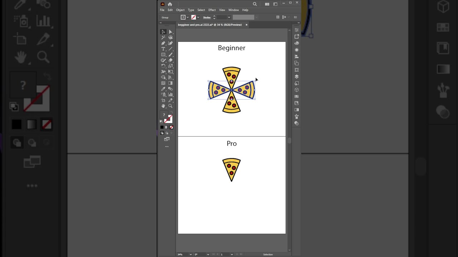
Task: Choose the Lasso tool
Action: 170,37
